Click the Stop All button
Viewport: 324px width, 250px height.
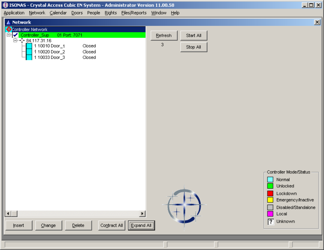click(x=194, y=47)
